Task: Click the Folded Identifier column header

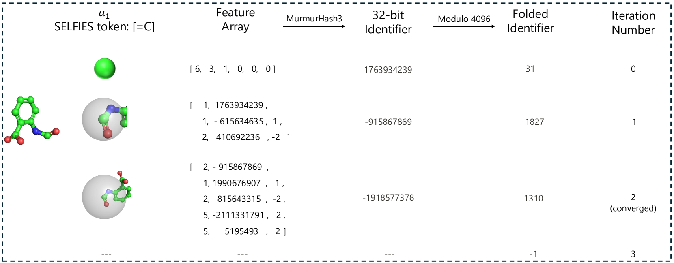Action: click(530, 21)
